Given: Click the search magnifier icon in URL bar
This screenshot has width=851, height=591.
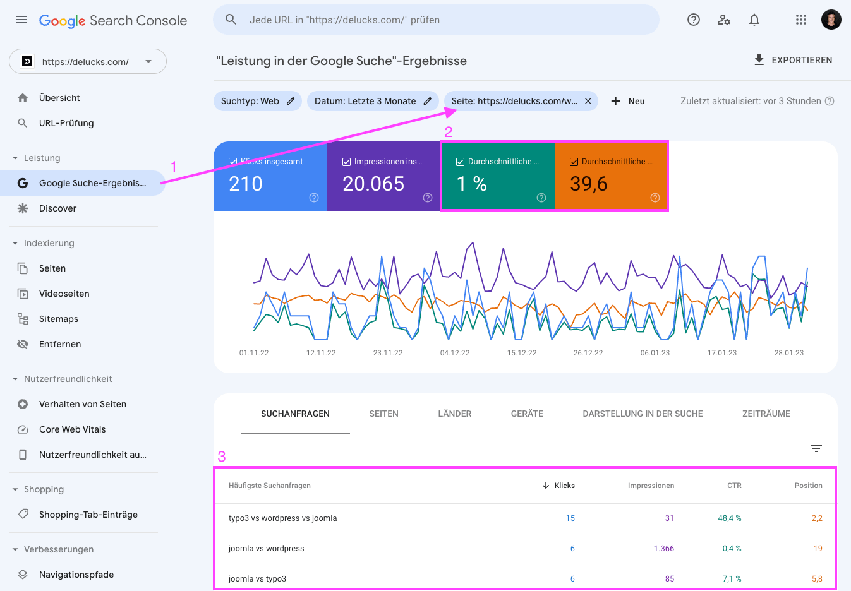Looking at the screenshot, I should click(231, 20).
